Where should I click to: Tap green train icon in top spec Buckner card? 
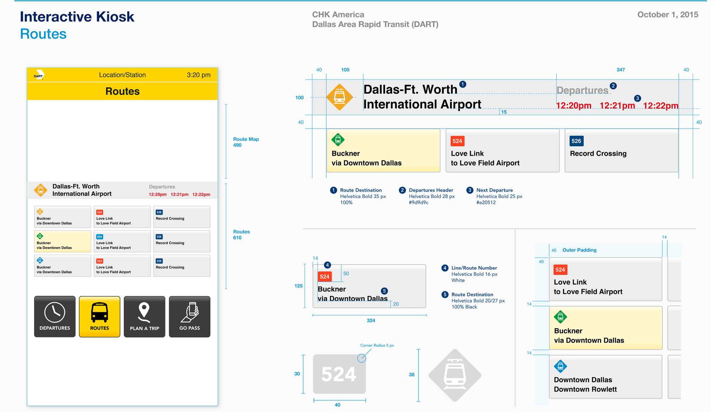338,140
